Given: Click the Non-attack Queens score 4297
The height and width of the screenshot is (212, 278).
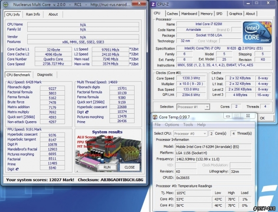Looking at the screenshot, I should (x=52, y=122).
